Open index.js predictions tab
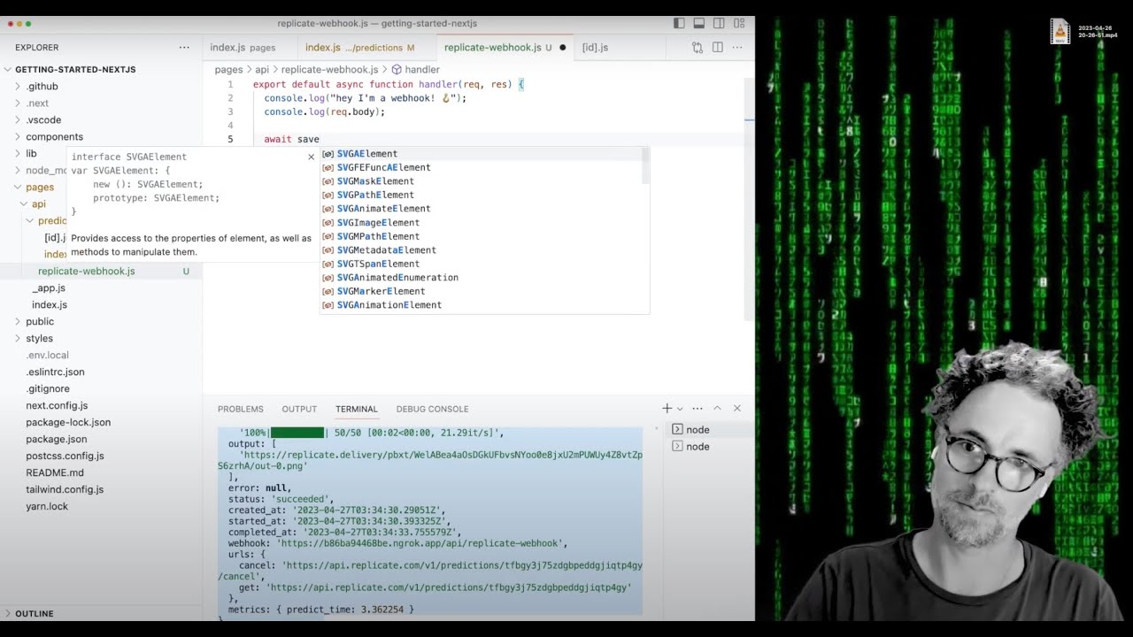This screenshot has height=637, width=1133. click(x=359, y=48)
